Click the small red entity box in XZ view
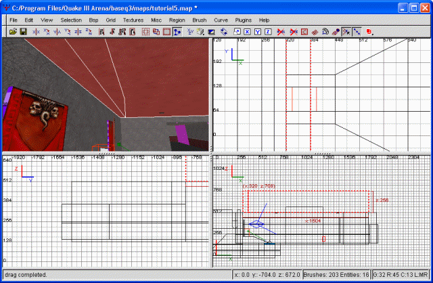433x283 pixels. pos(323,239)
